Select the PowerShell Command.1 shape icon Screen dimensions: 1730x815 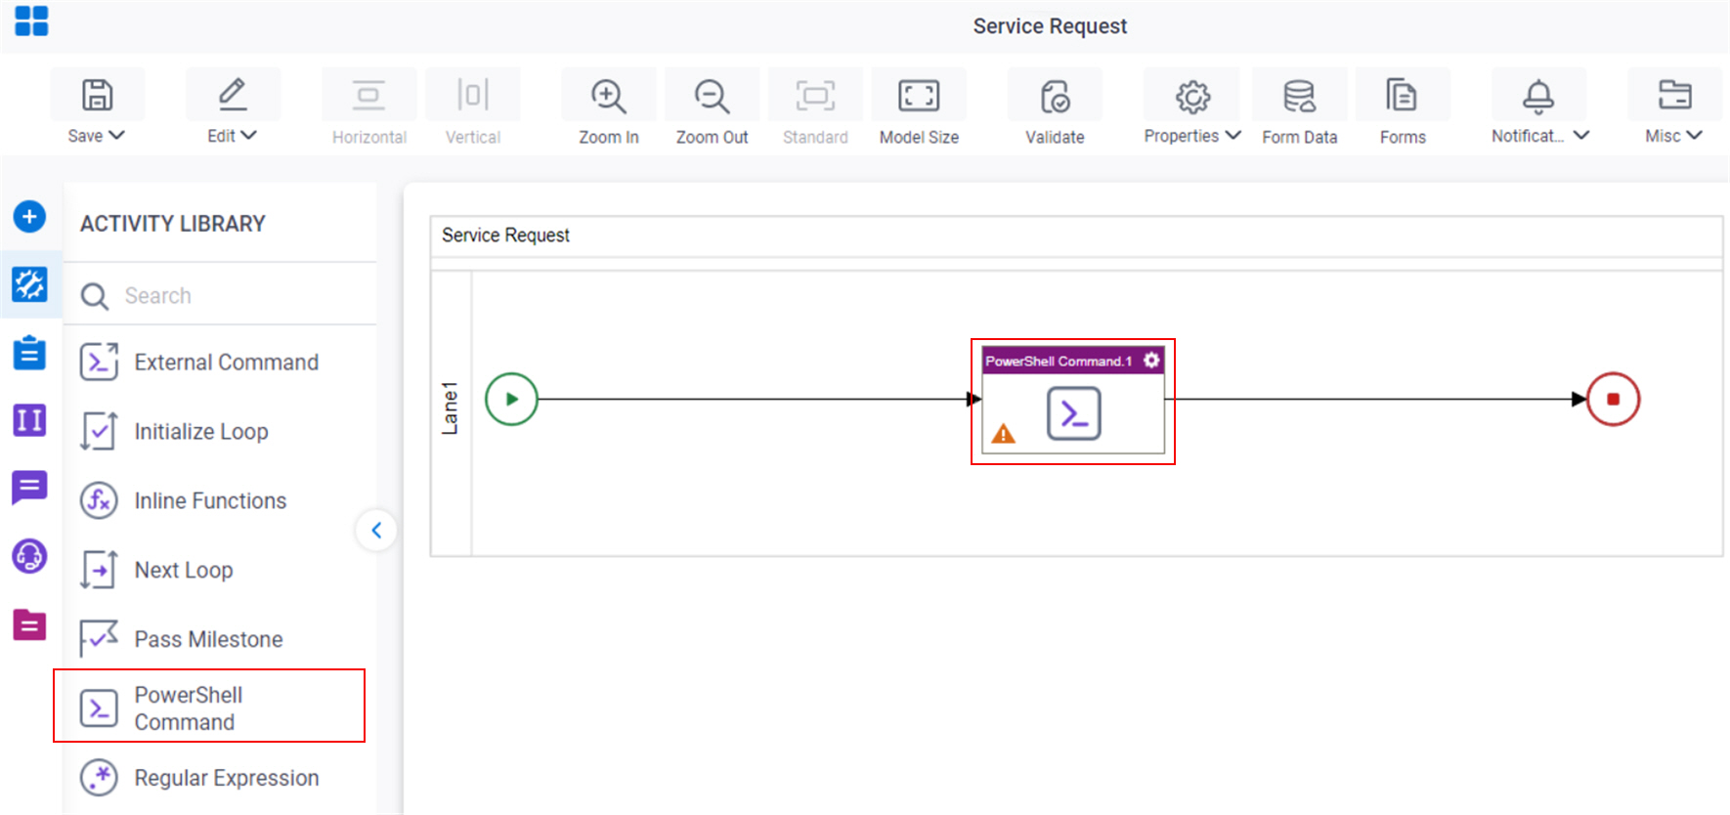1073,413
